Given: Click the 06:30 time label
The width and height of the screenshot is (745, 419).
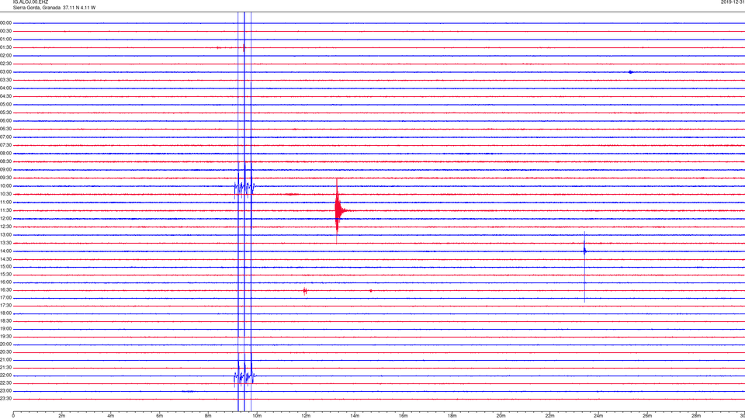Looking at the screenshot, I should tap(5, 129).
